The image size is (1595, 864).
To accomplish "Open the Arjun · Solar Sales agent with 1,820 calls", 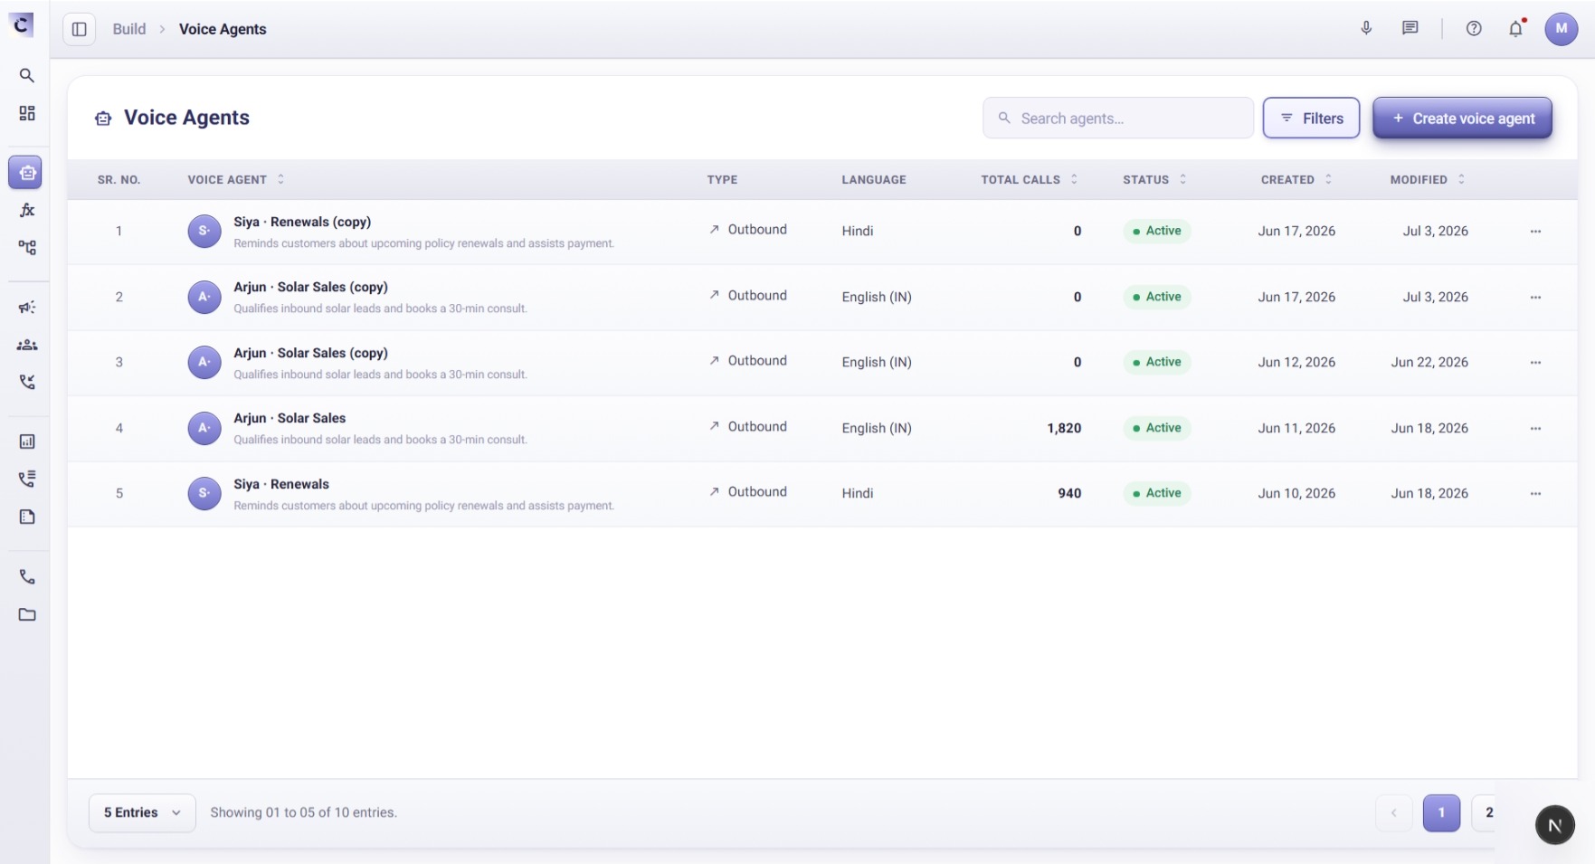I will coord(290,418).
